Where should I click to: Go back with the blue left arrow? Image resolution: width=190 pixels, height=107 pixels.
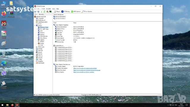(35, 12)
